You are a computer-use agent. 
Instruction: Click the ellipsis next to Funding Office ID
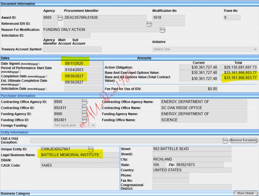click(x=85, y=120)
